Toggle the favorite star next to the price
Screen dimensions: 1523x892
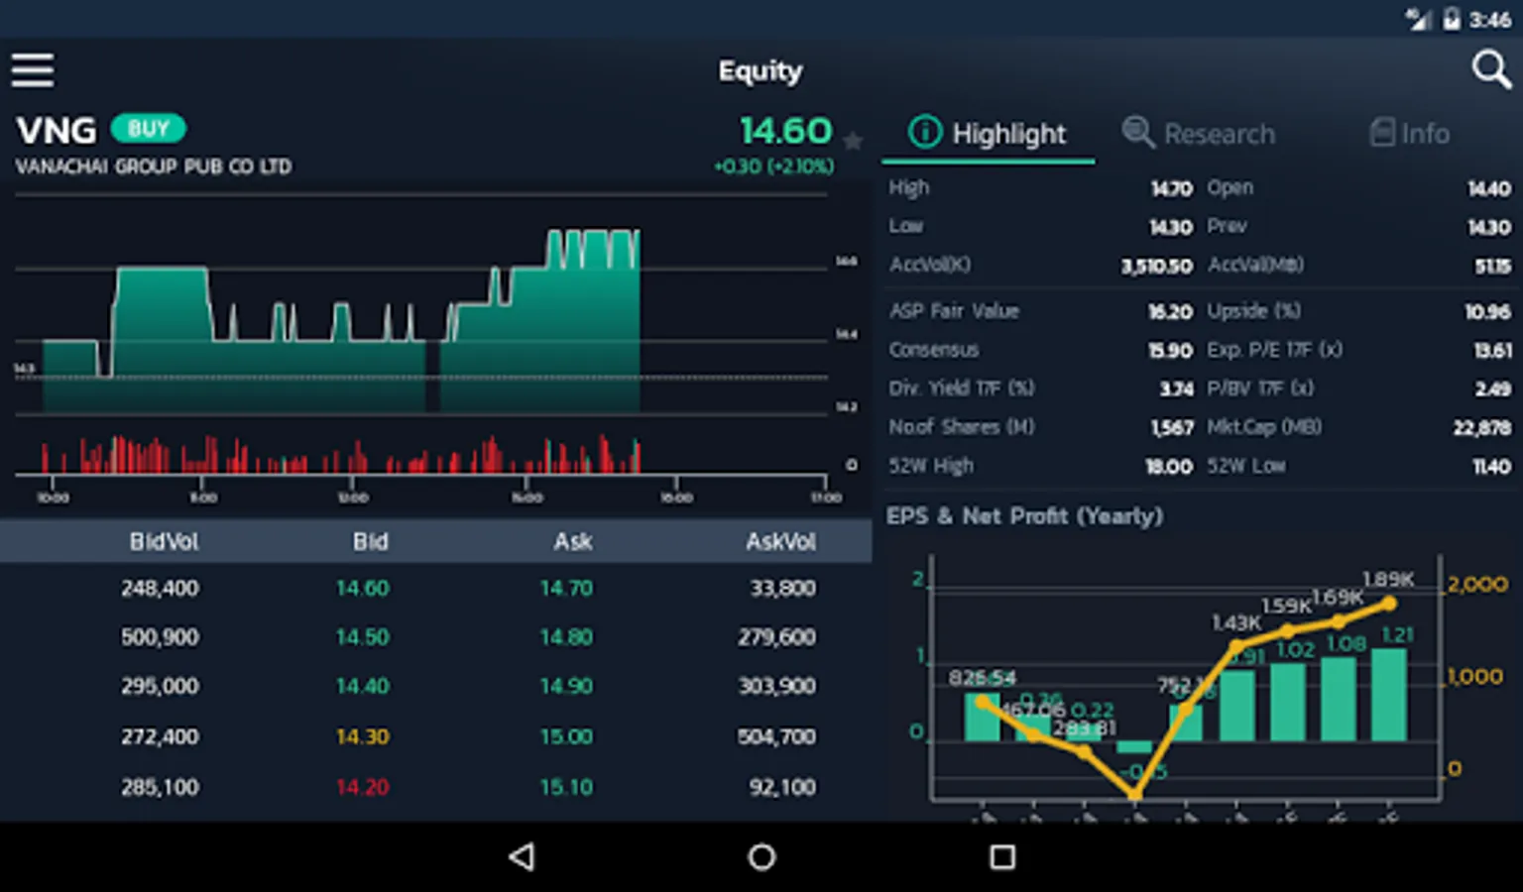pyautogui.click(x=853, y=141)
